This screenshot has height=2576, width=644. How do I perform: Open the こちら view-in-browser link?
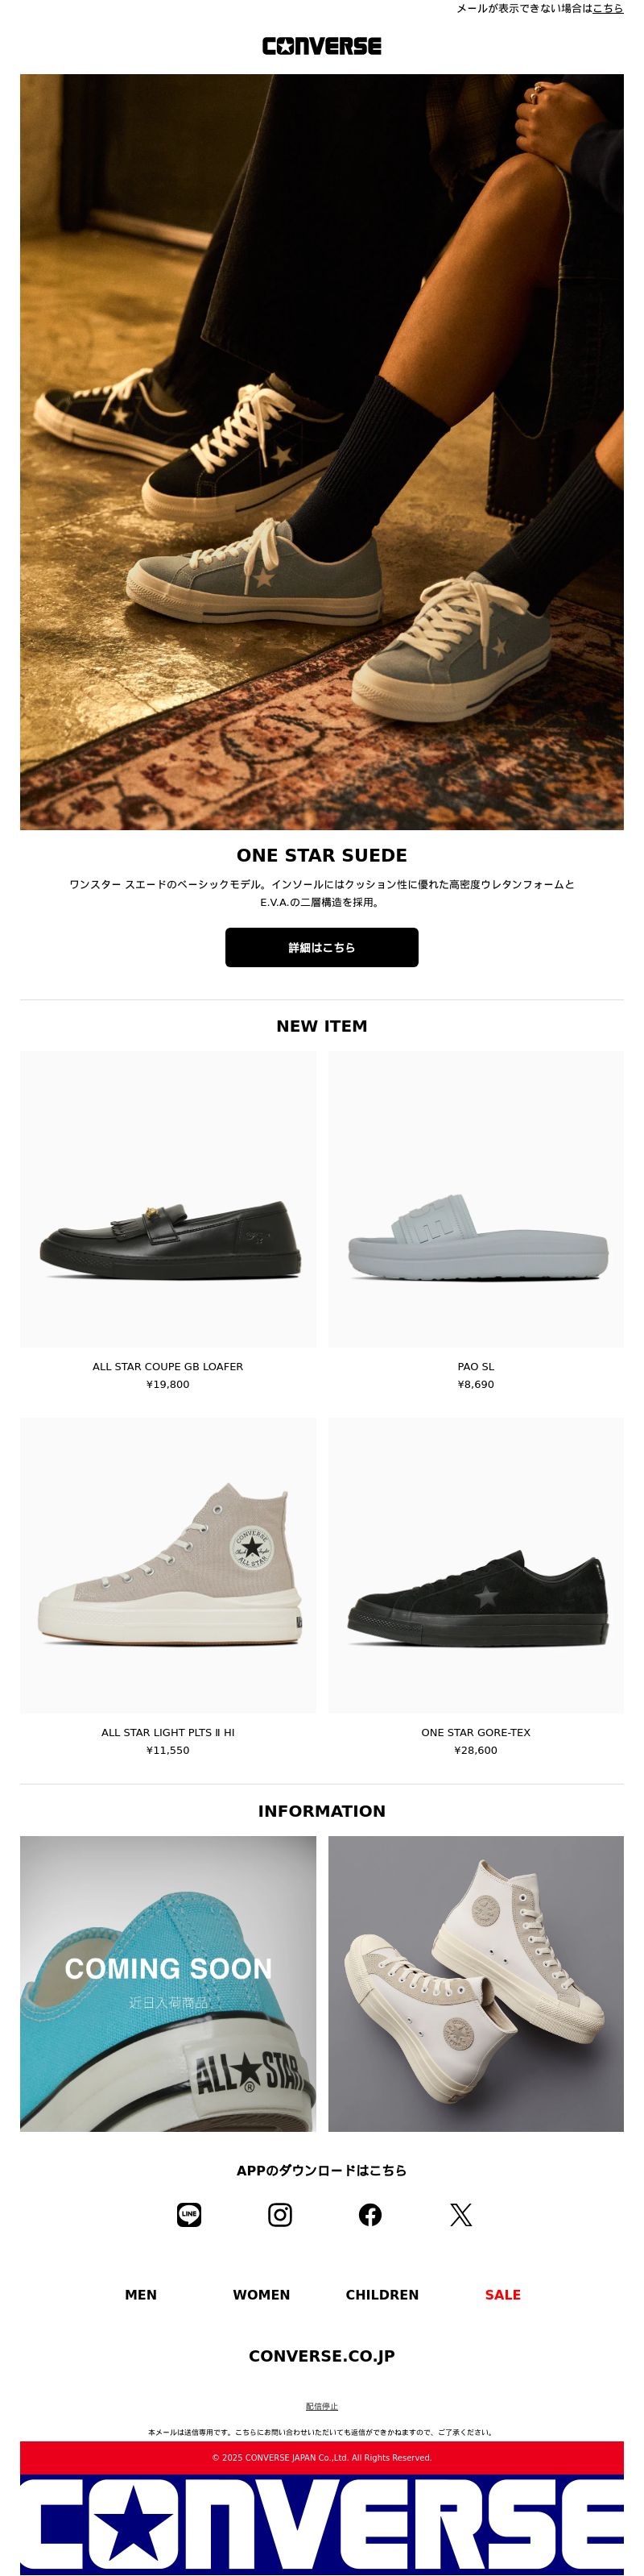click(608, 8)
